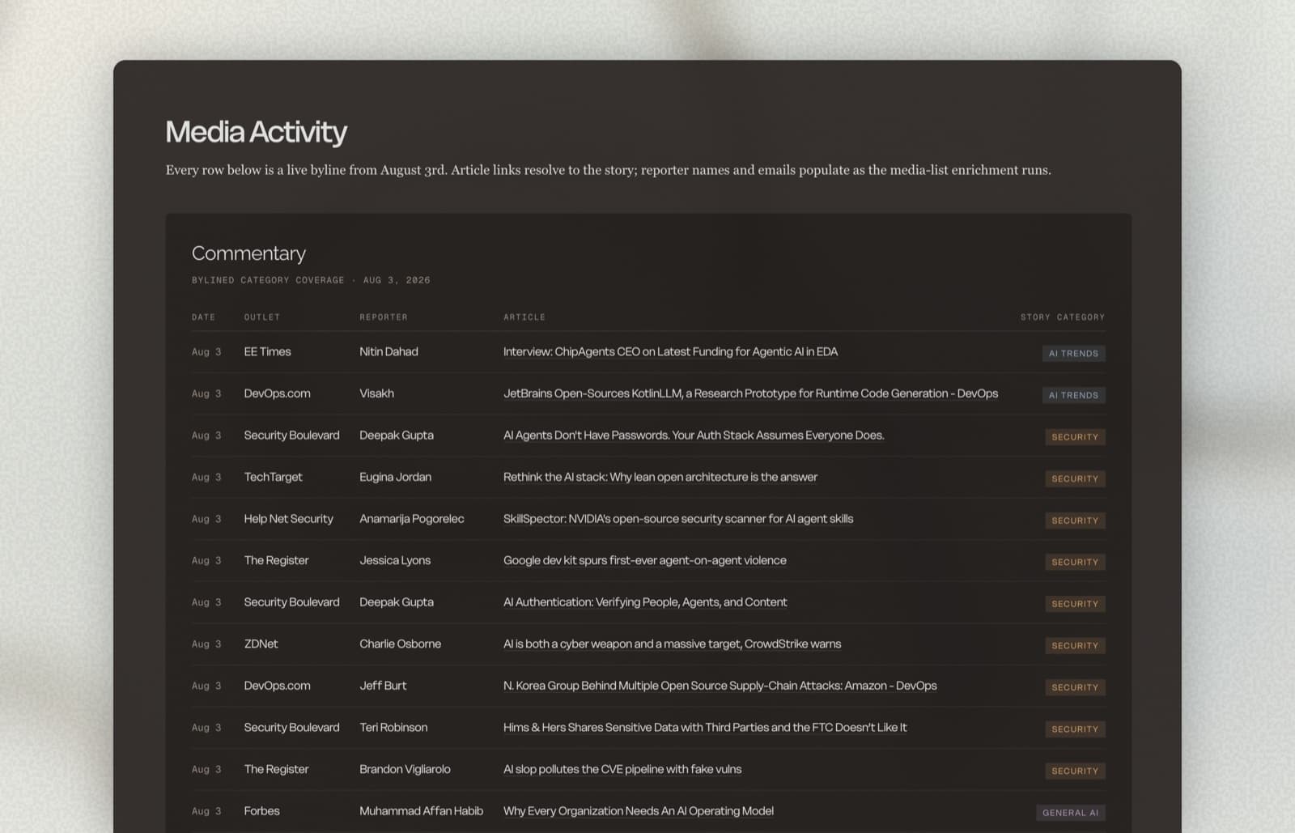Viewport: 1295px width, 833px height.
Task: Open the AI slop CVE pipeline article
Action: (x=622, y=770)
